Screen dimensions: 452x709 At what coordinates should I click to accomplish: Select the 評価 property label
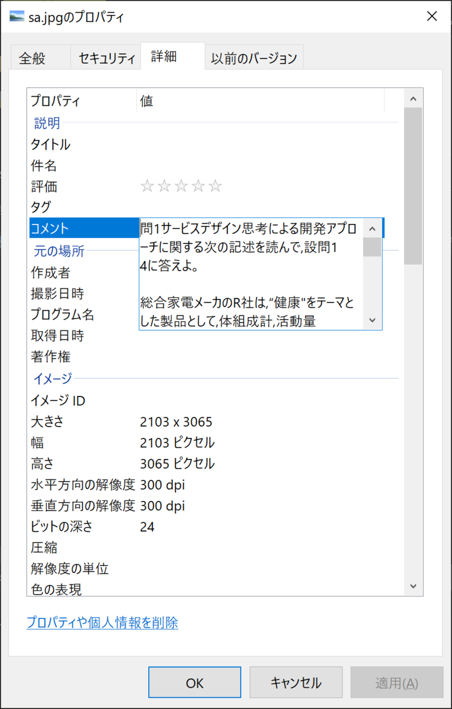tap(44, 187)
